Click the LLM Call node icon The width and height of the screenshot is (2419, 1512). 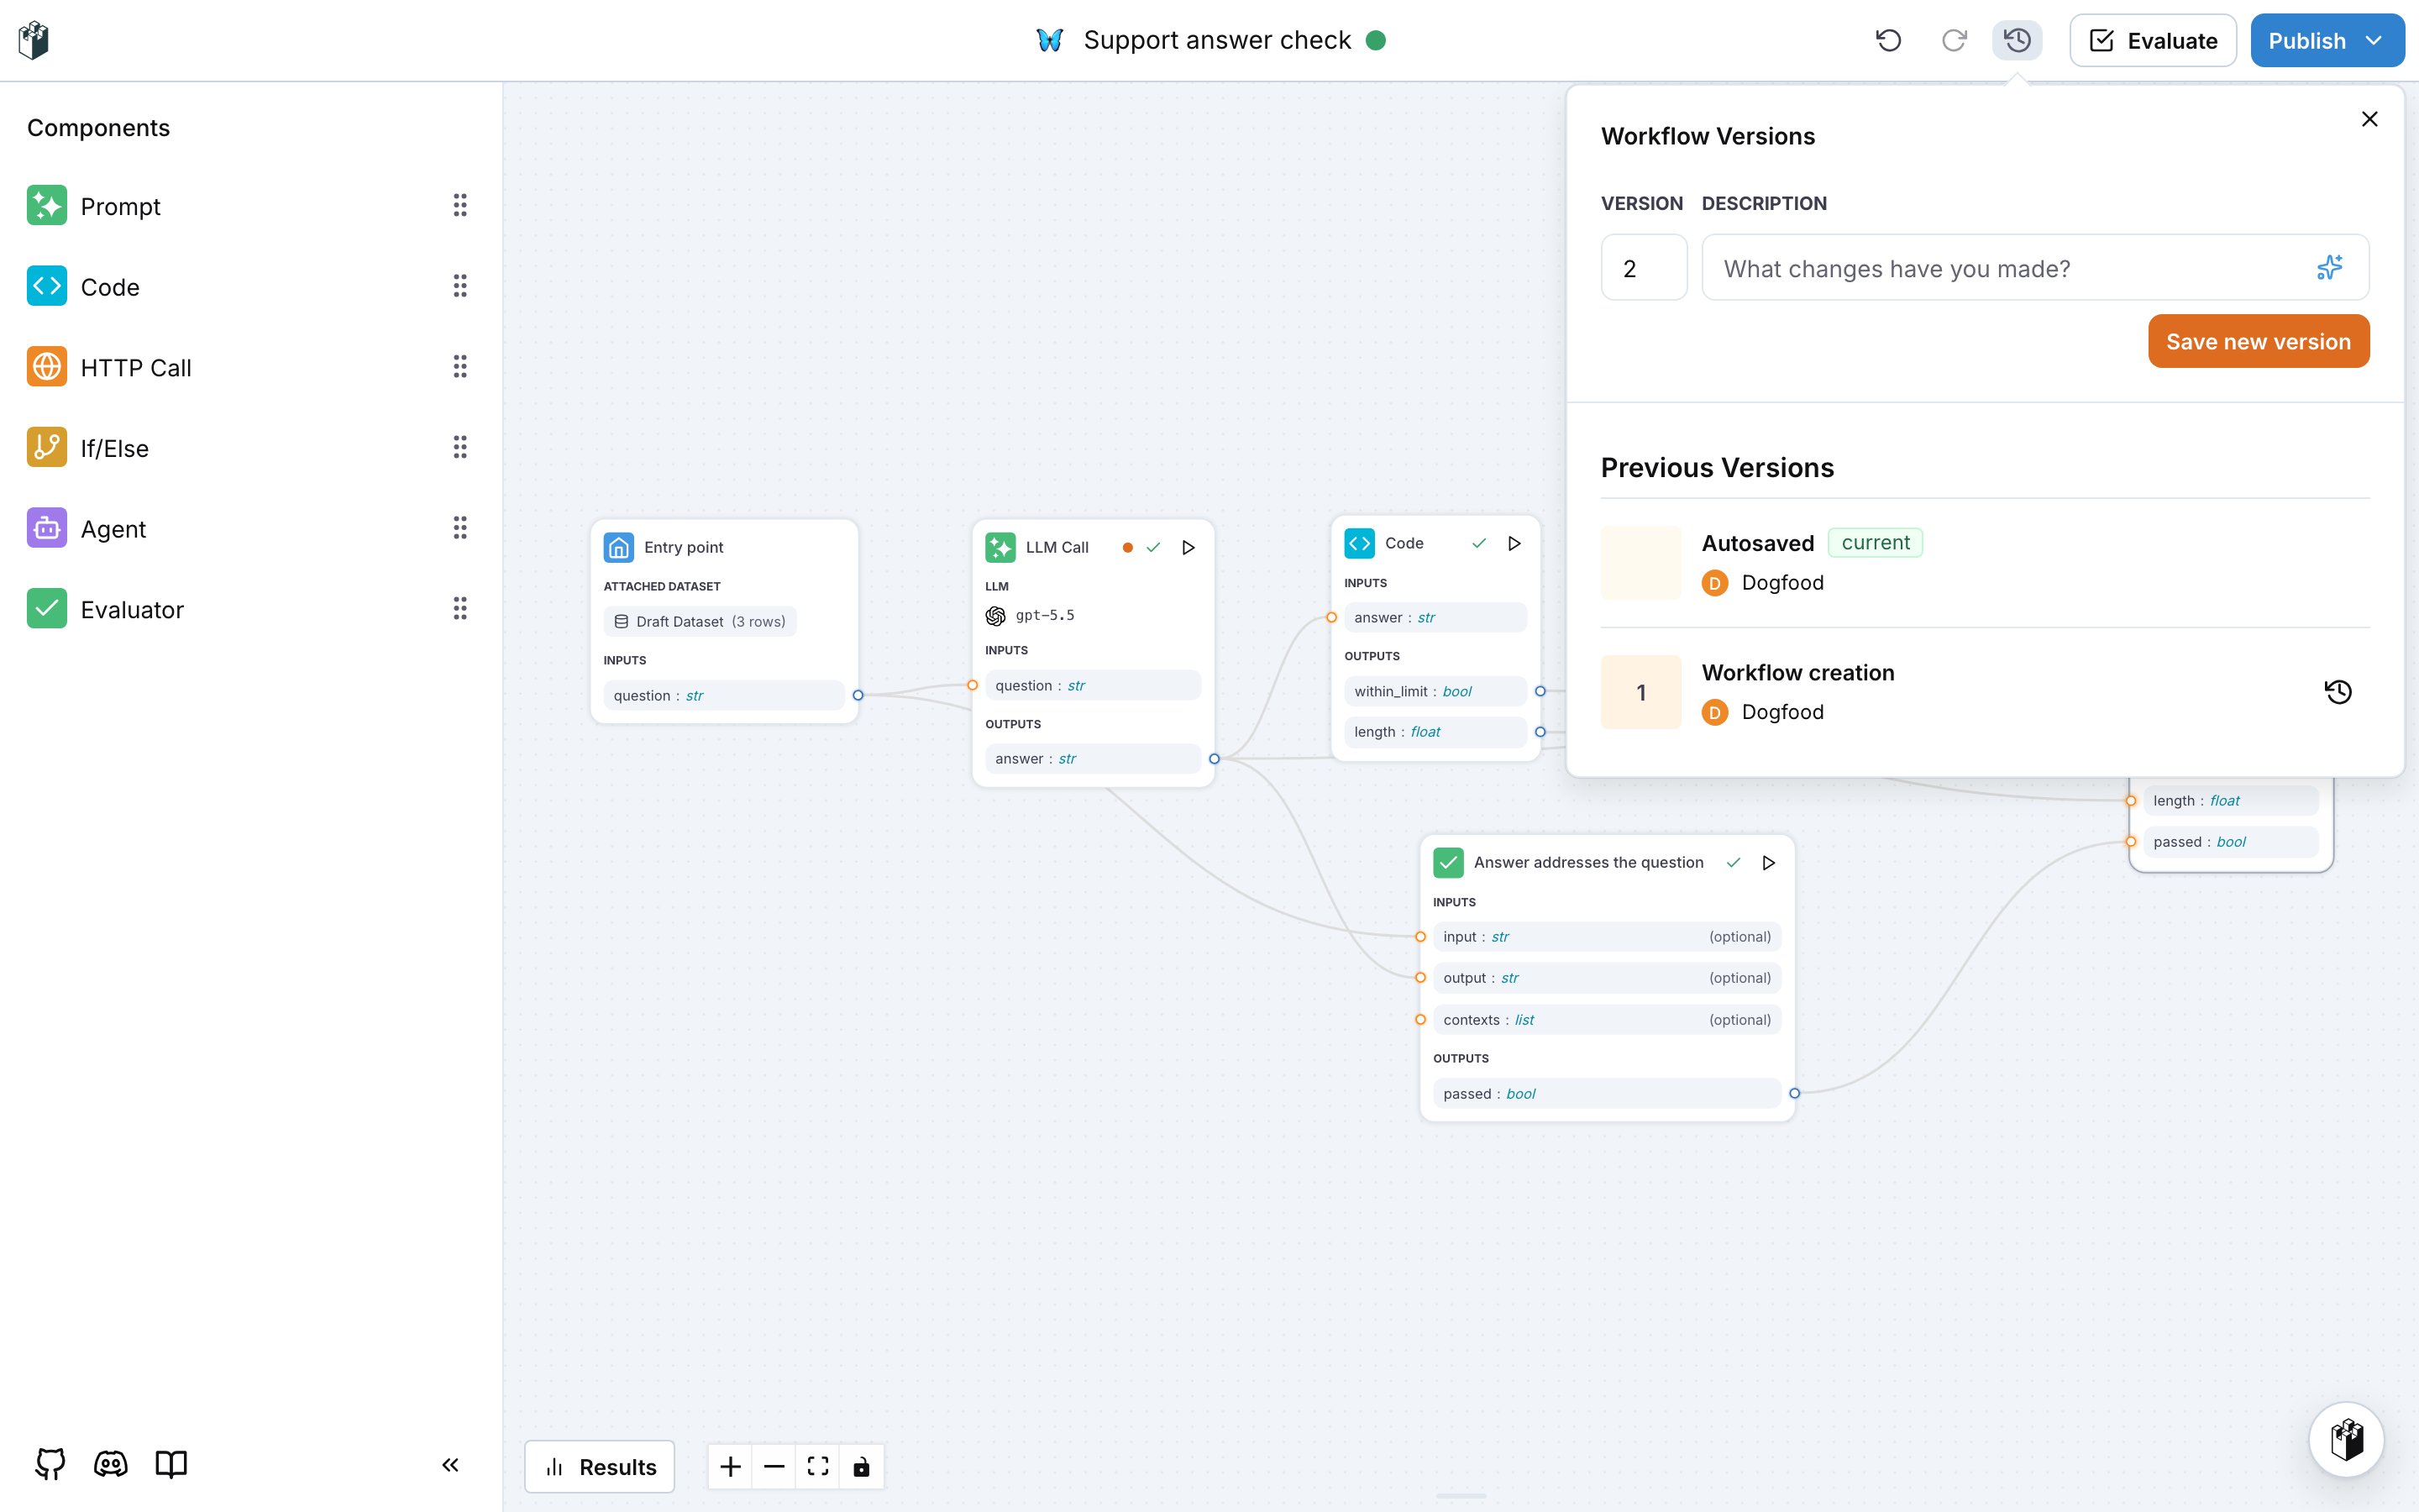coord(1000,548)
